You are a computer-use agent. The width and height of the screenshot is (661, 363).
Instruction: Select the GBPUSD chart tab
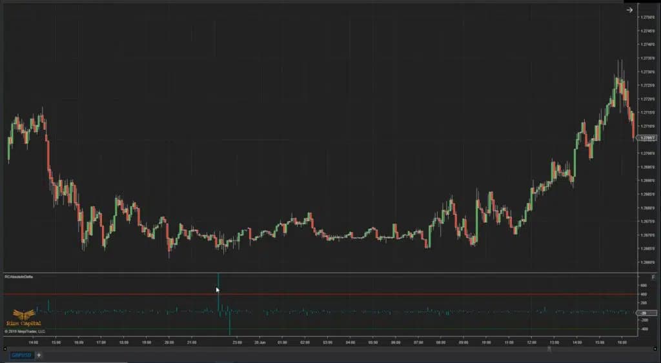(x=21, y=355)
